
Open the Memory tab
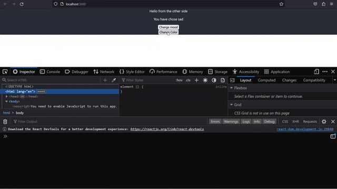193,72
